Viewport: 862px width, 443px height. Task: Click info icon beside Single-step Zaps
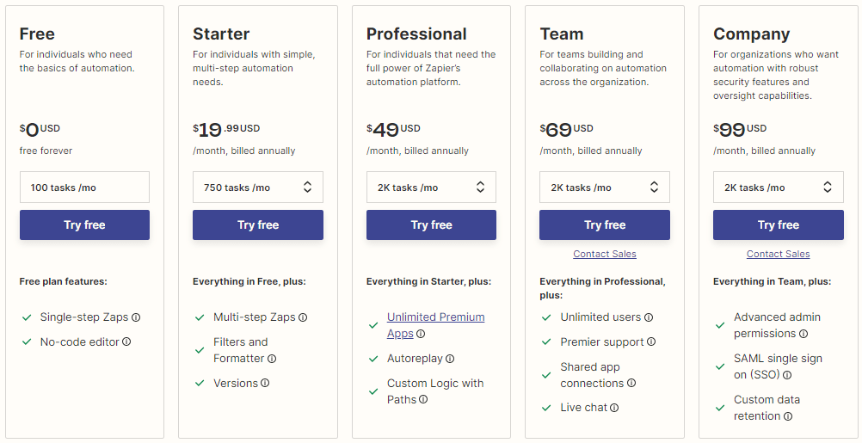(x=136, y=317)
